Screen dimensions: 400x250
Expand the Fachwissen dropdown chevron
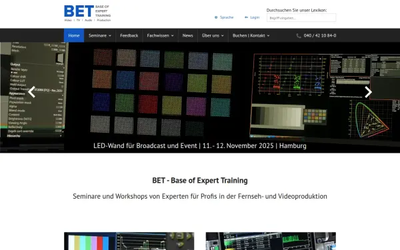173,36
